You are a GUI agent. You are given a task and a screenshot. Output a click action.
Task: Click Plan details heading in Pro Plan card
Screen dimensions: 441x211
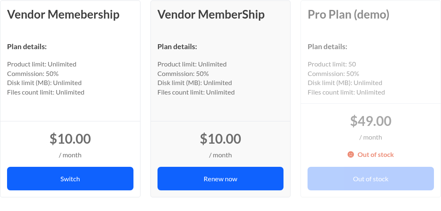(327, 47)
